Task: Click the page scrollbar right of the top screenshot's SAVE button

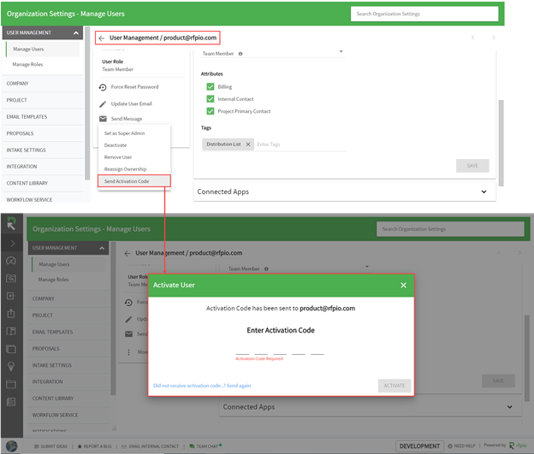Action: click(501, 143)
